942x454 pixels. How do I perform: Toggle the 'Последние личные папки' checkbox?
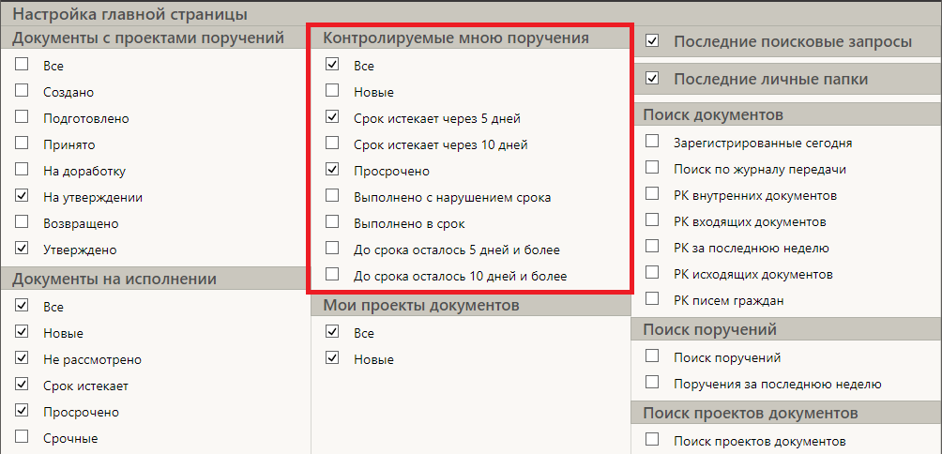653,79
